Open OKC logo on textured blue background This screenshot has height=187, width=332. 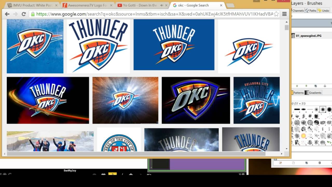coord(35,46)
